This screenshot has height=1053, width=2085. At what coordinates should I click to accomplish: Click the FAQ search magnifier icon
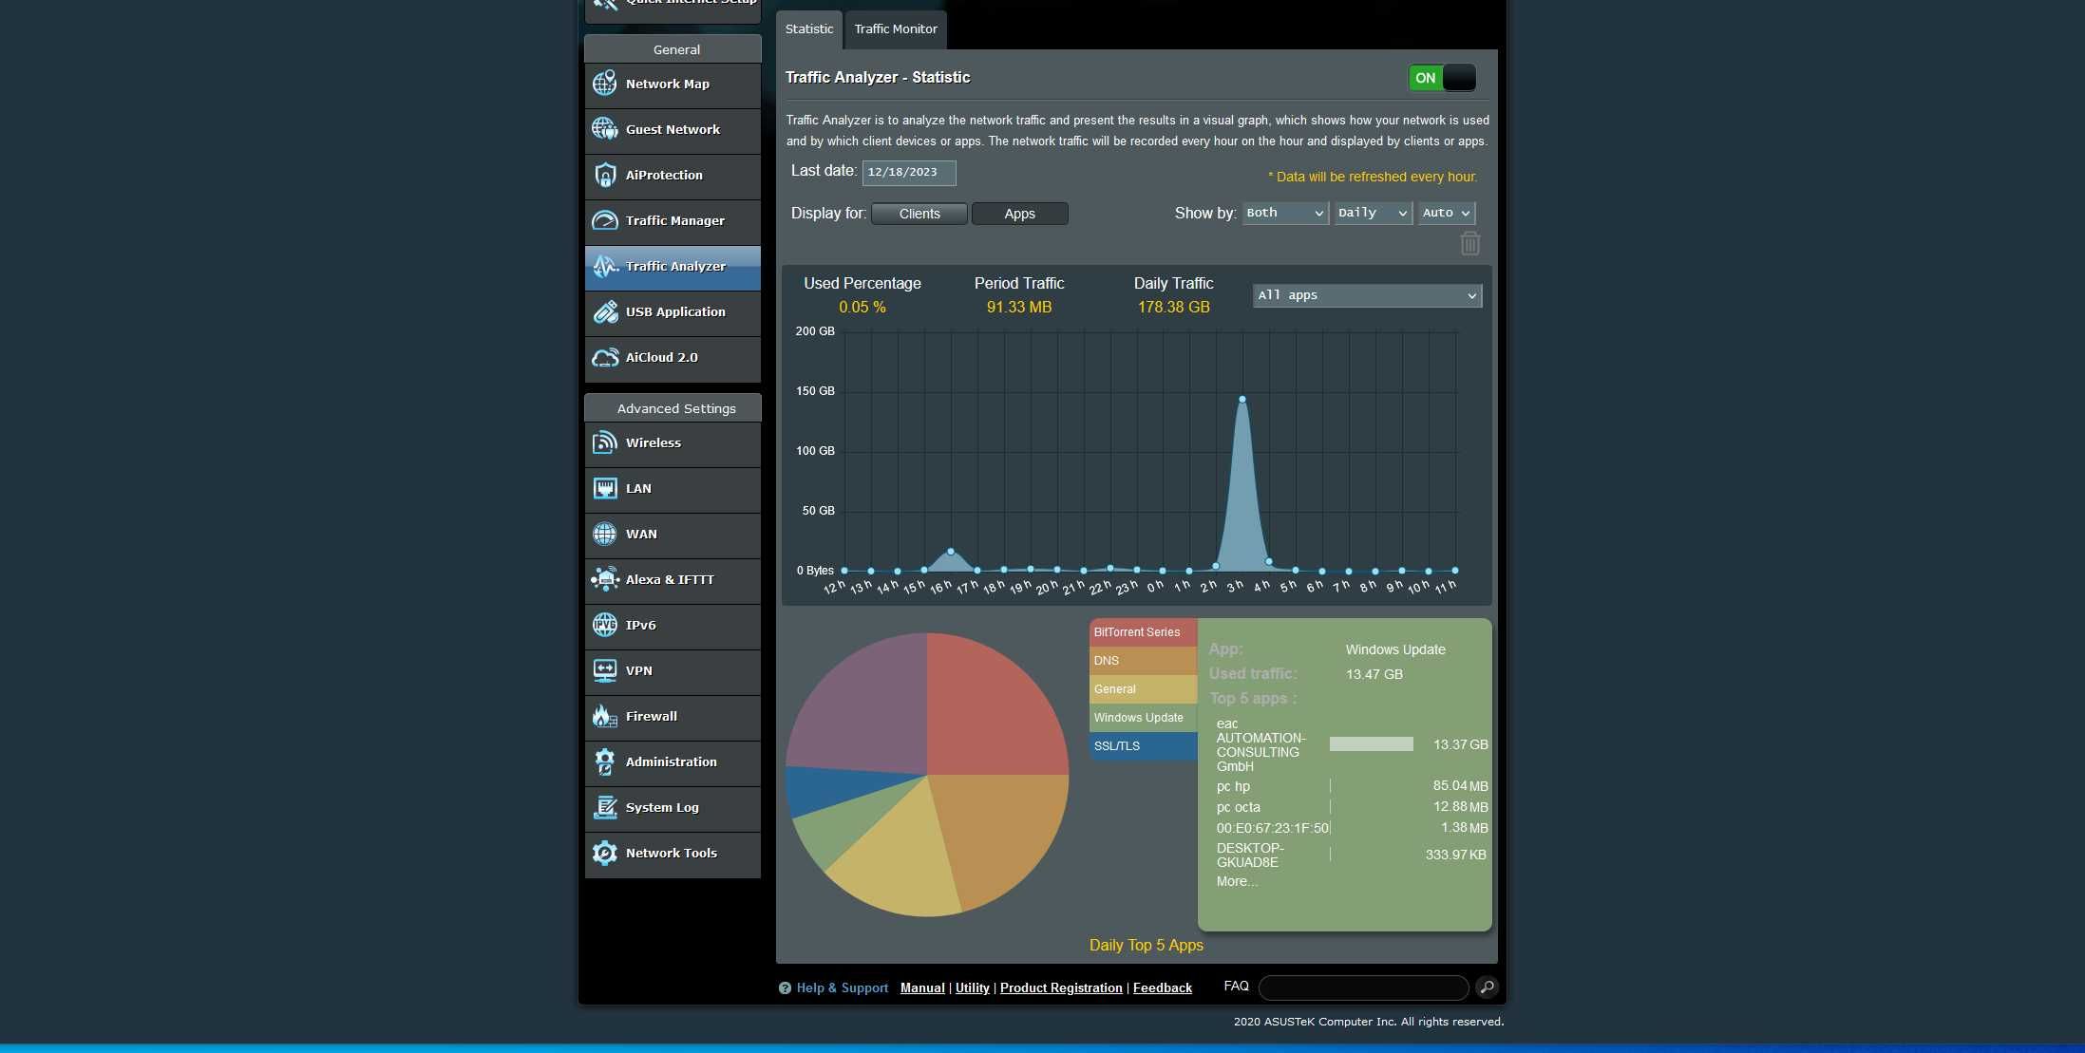tap(1487, 987)
